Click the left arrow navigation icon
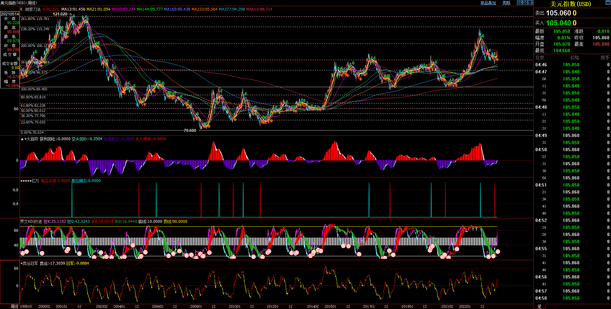The width and height of the screenshot is (611, 309). [520, 3]
